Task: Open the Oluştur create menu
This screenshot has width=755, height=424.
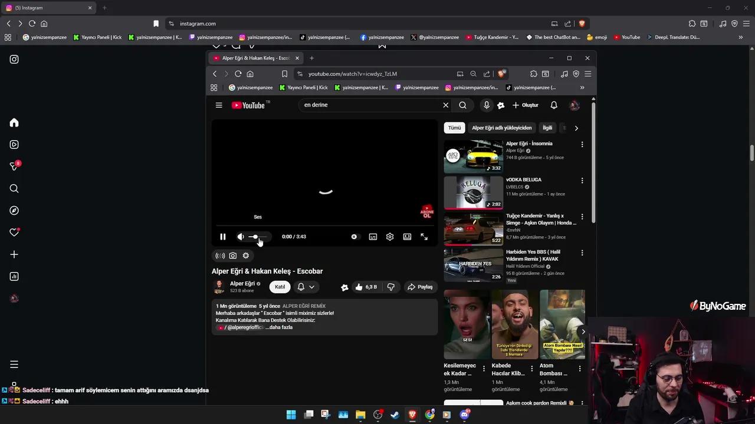Action: coord(525,105)
